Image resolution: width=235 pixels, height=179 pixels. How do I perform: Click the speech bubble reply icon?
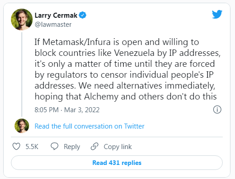[x=55, y=146]
